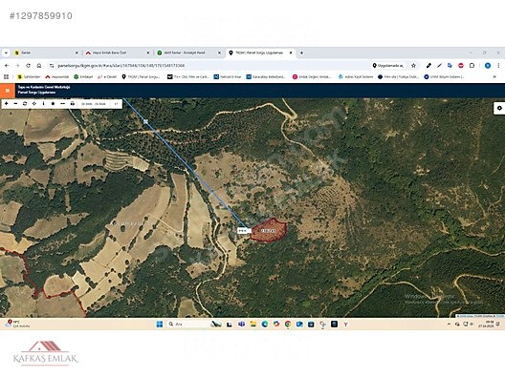This screenshot has width=505, height=378.
Task: Click the 'Uygulamada aç' open-in-app button
Action: (x=387, y=66)
